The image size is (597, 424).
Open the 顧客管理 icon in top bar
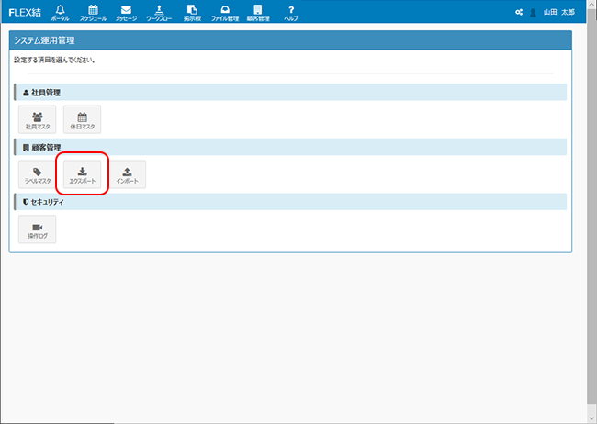258,13
